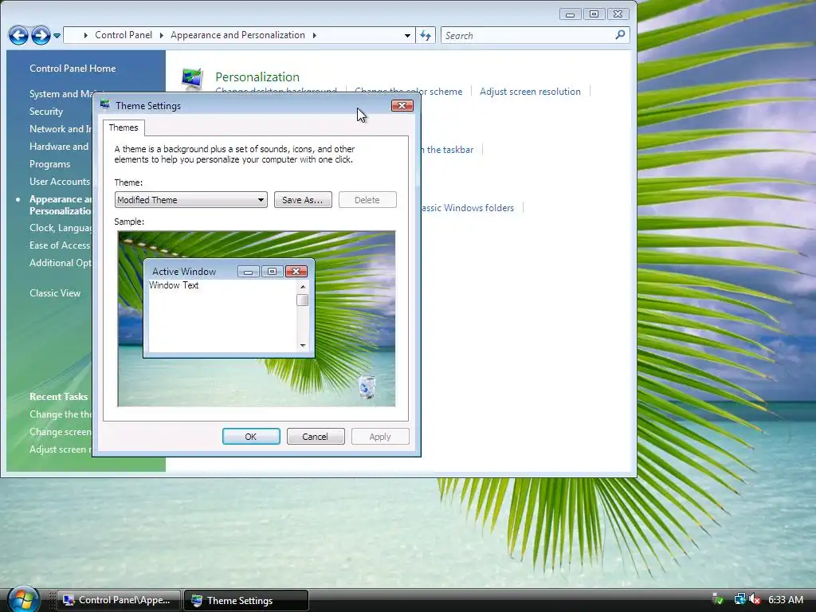Click the sample window's maximize button
The width and height of the screenshot is (816, 612).
(x=273, y=271)
